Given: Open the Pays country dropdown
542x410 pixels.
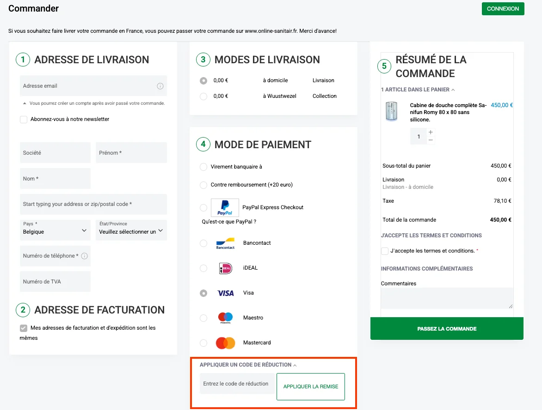Looking at the screenshot, I should [55, 230].
